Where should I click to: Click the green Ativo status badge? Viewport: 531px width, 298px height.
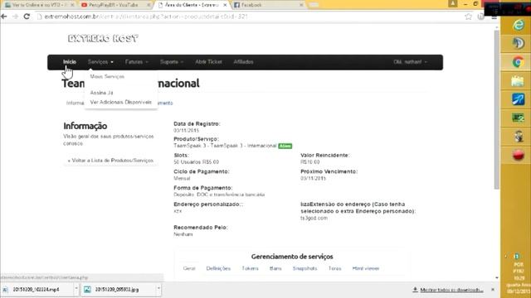(x=285, y=146)
